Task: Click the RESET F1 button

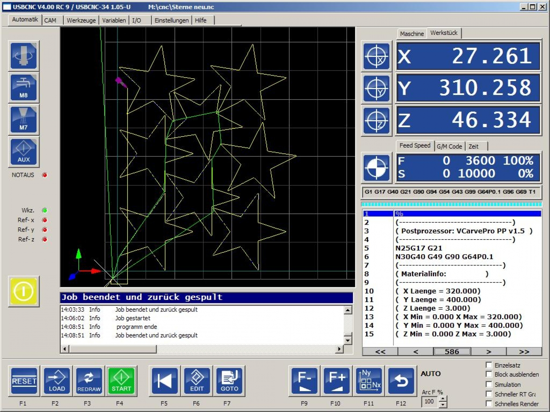Action: tap(24, 381)
